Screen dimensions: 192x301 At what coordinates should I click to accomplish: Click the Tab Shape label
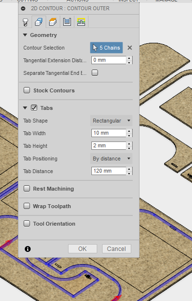coord(35,121)
